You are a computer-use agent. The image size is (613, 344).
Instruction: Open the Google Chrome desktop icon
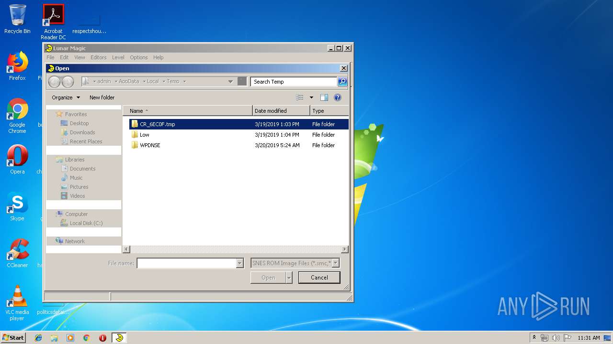point(17,116)
